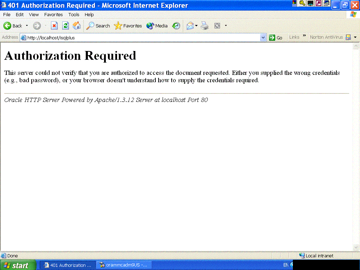The height and width of the screenshot is (270, 360).
Task: Show browsing History icon
Action: click(176, 26)
